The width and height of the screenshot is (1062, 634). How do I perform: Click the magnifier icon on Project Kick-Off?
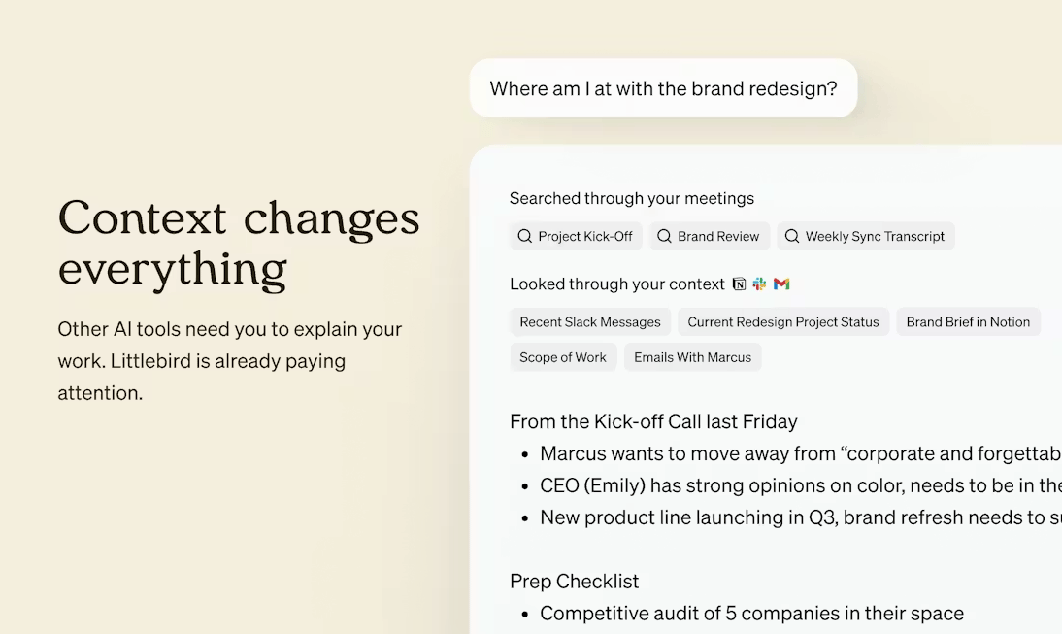[525, 237]
